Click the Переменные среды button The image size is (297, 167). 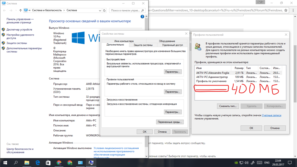pos(170,122)
